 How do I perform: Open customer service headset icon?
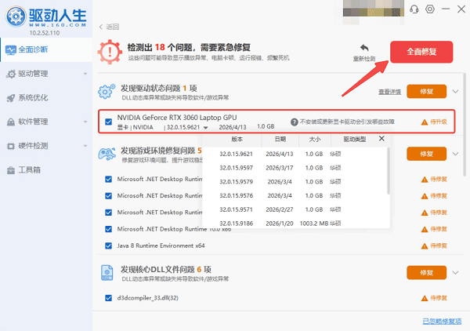click(x=414, y=9)
